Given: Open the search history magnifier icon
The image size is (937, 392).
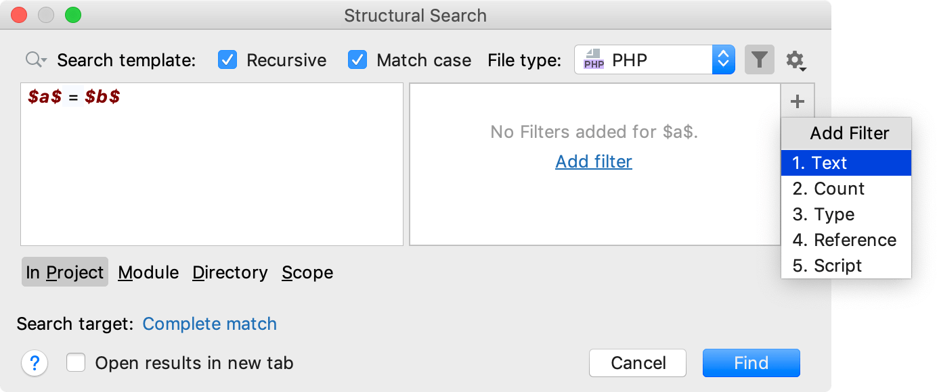Looking at the screenshot, I should click(x=35, y=60).
